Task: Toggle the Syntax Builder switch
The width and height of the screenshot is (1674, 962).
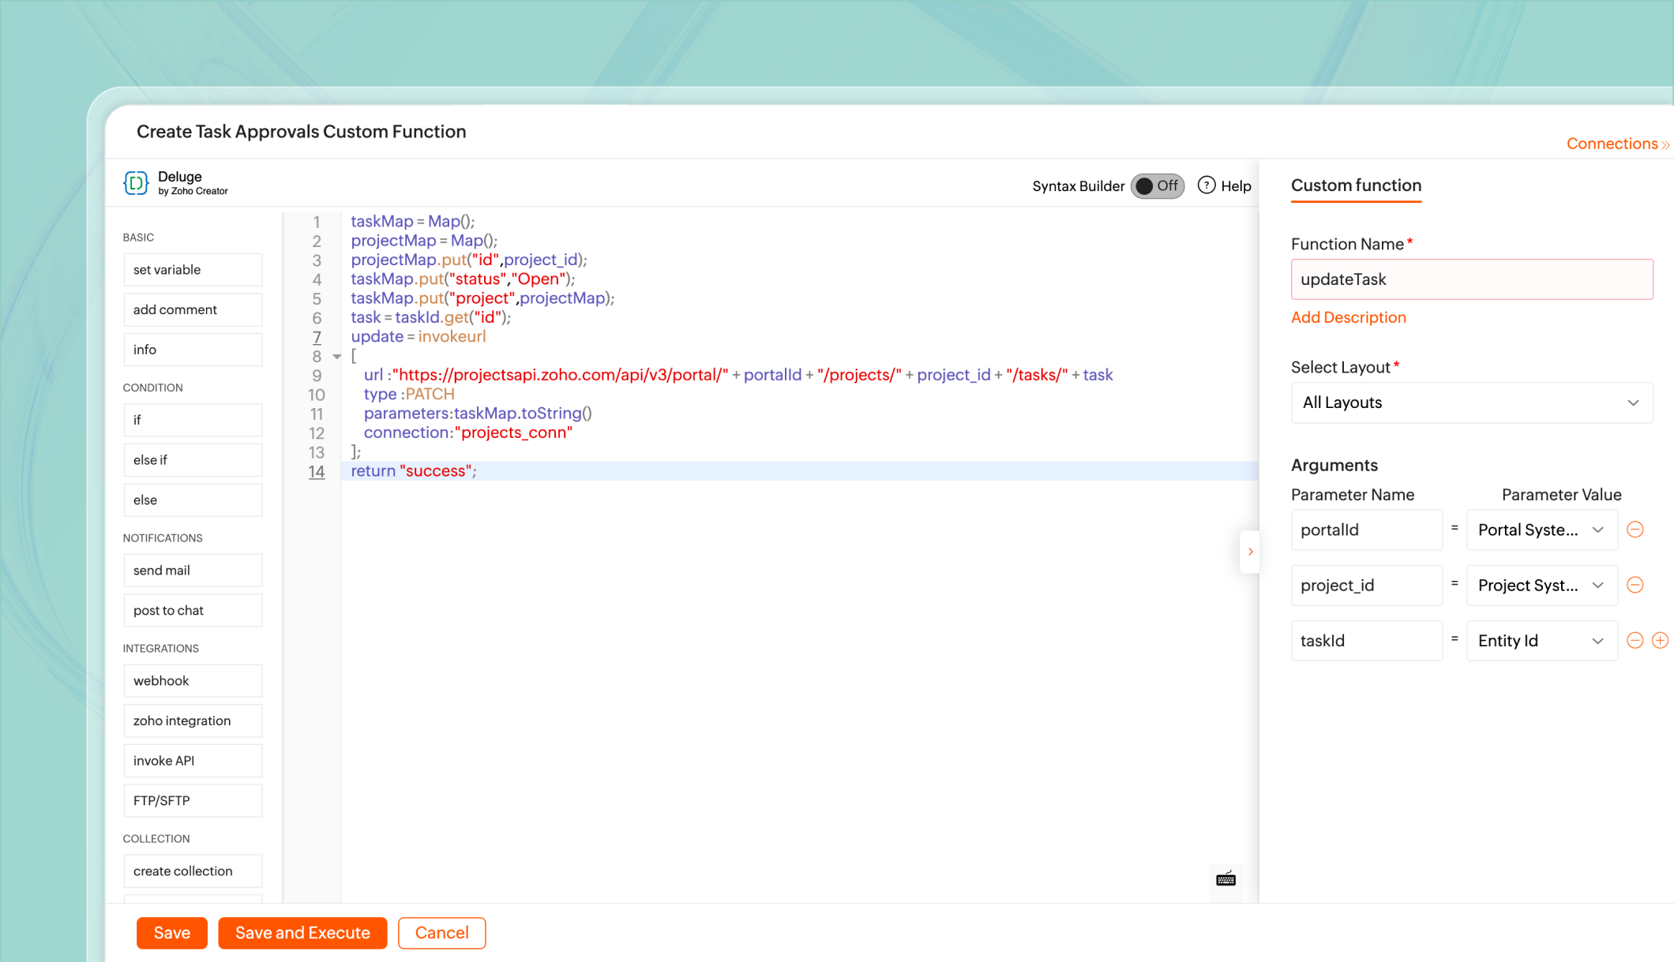Action: pos(1157,186)
